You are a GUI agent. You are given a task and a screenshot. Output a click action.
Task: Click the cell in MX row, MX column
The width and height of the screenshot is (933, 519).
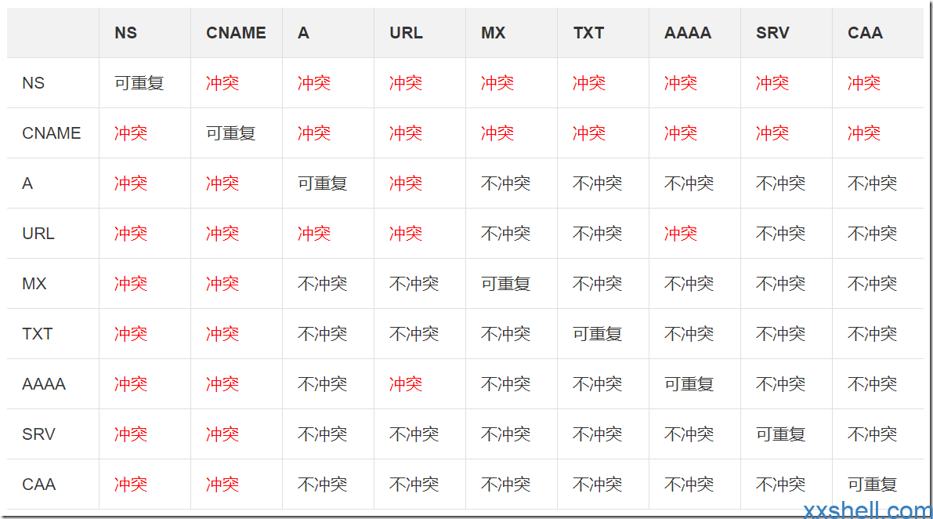pos(506,284)
